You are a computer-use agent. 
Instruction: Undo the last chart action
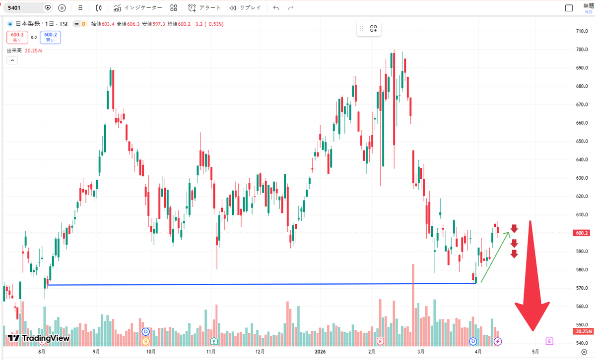pyautogui.click(x=276, y=7)
